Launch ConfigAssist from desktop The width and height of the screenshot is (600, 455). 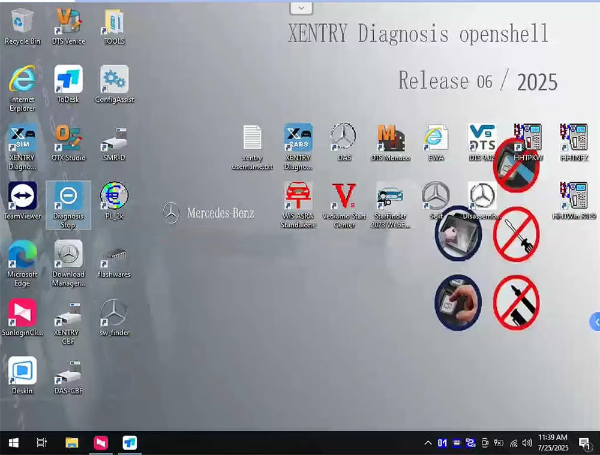114,81
